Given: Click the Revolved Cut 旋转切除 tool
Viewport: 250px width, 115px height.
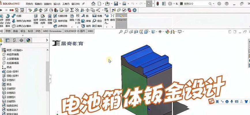Looking at the screenshot, I should click(50, 19).
